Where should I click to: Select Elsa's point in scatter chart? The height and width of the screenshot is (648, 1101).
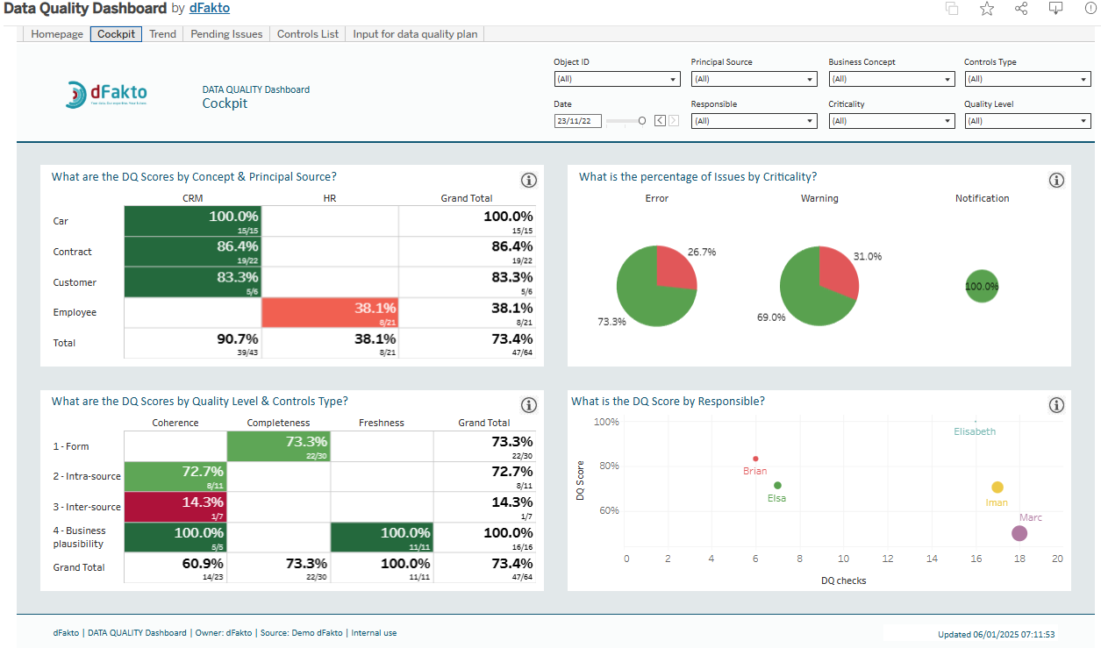(x=777, y=485)
